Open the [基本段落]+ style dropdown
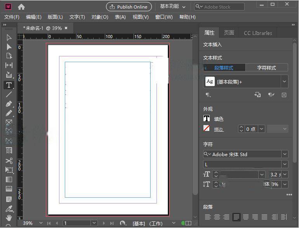 point(285,82)
